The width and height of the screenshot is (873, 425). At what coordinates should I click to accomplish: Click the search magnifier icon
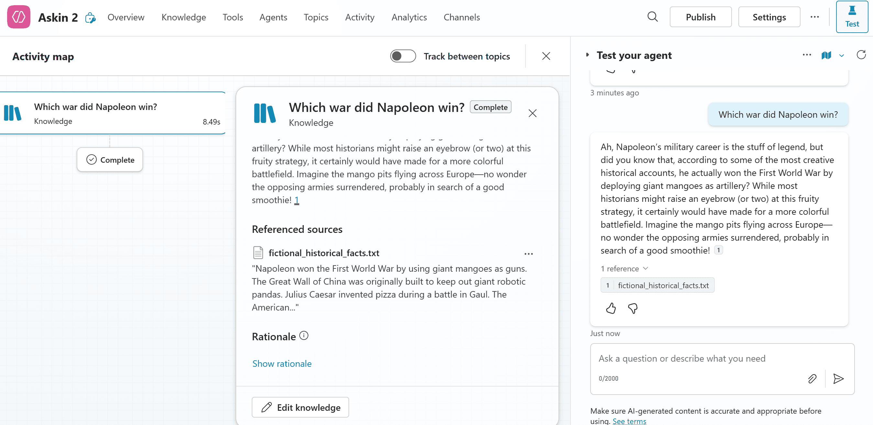point(652,17)
